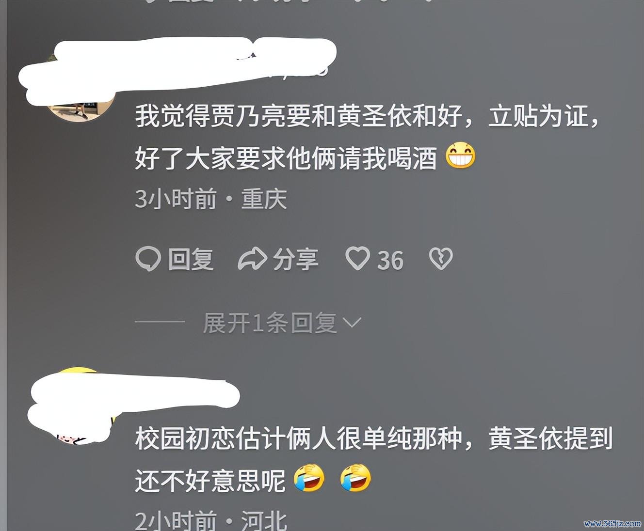Click the second laughing-crying emoji
Screen dimensions: 644x531
click(356, 478)
